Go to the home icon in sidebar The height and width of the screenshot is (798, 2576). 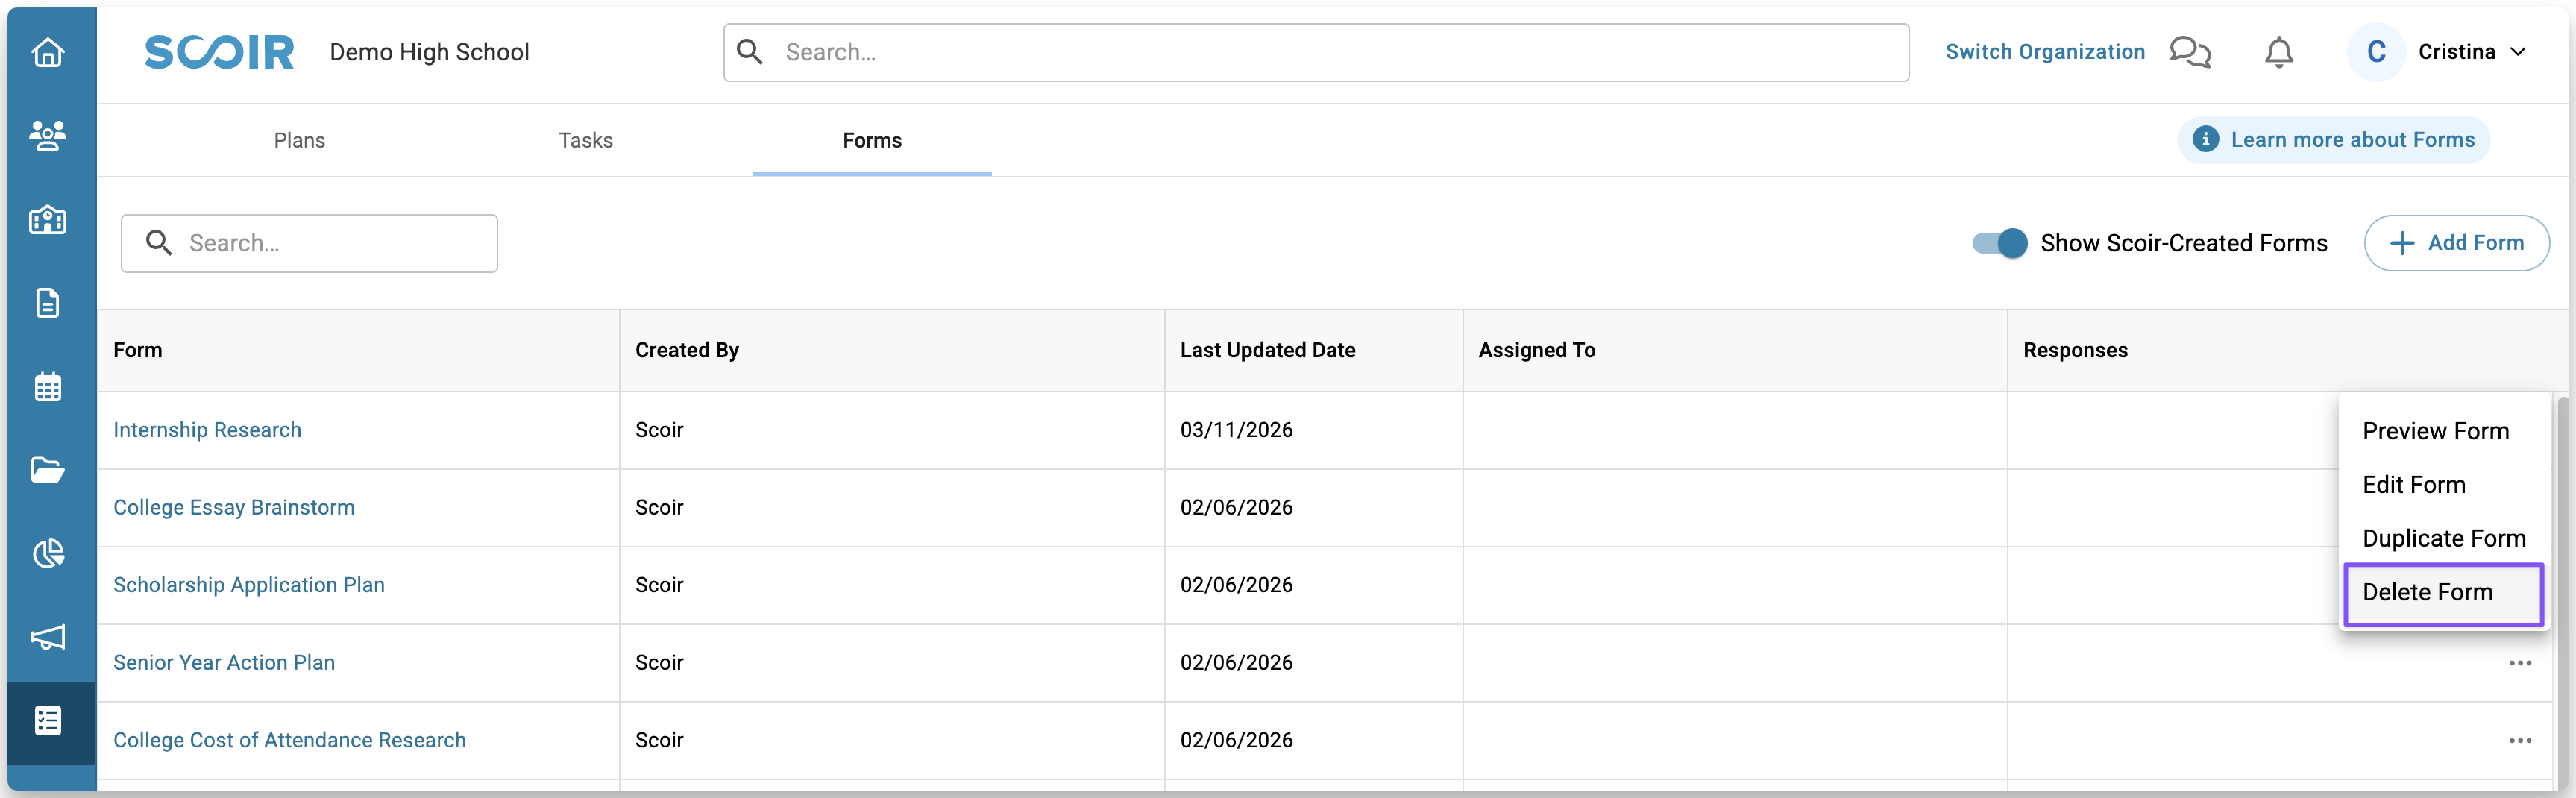pyautogui.click(x=48, y=52)
